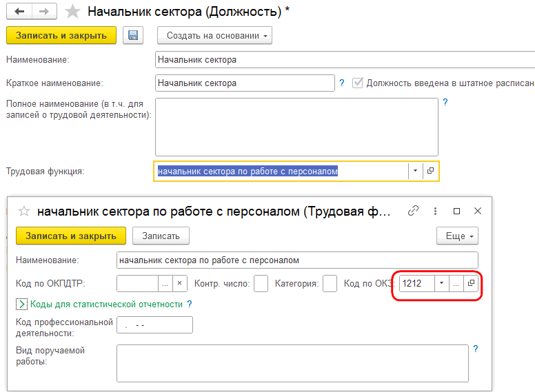
Task: Save using the floppy disk icon
Action: [133, 35]
